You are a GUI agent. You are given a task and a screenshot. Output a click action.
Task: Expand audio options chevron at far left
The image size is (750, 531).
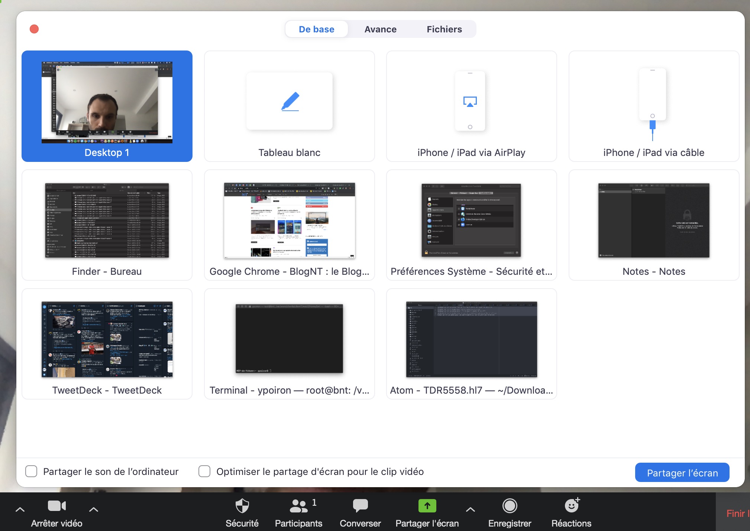coord(20,509)
